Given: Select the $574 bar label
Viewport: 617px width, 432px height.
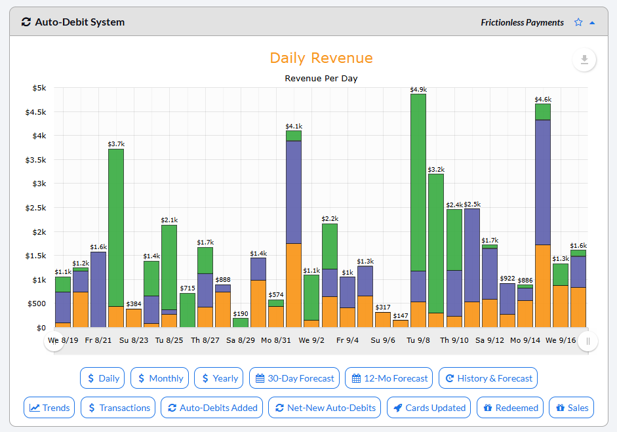Looking at the screenshot, I should (x=276, y=295).
